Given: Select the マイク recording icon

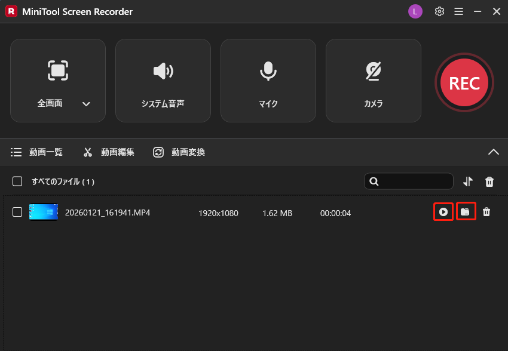Looking at the screenshot, I should pos(268,70).
